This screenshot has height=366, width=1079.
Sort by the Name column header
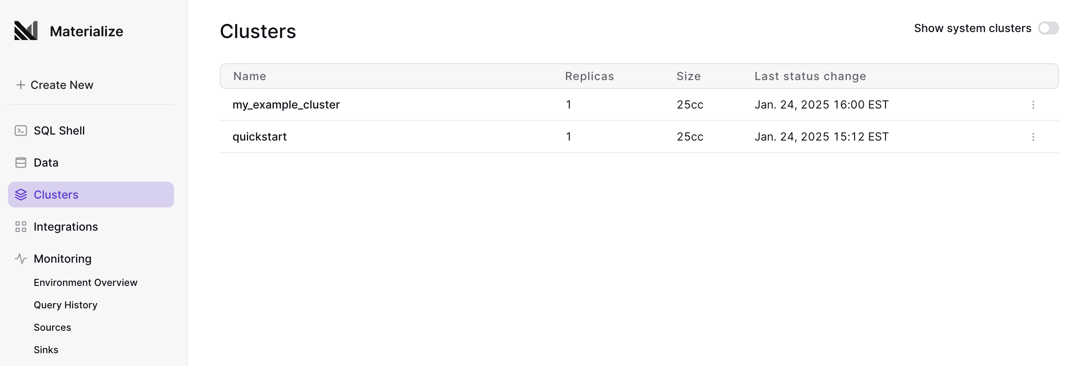250,76
